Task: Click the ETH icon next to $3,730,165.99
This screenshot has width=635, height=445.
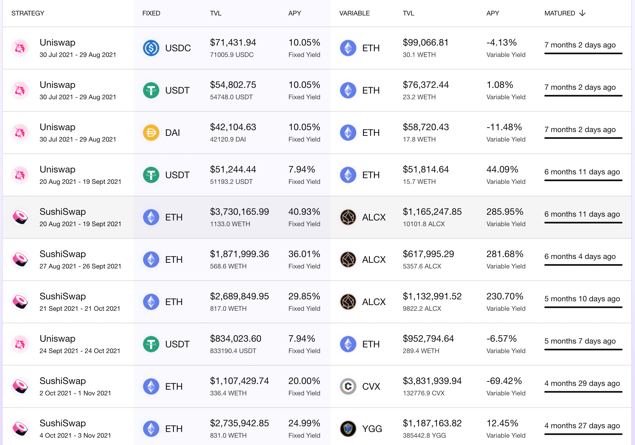Action: coord(151,217)
